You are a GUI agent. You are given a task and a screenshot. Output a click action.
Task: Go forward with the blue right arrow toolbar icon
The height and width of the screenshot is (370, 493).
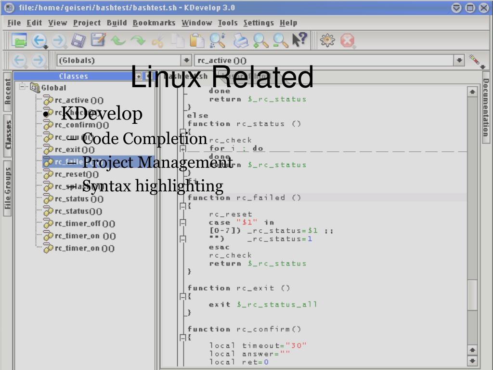point(59,40)
